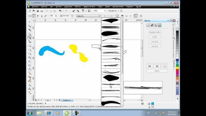Open the Sugerencias docker tab
The width and height of the screenshot is (206, 116).
(174, 30)
